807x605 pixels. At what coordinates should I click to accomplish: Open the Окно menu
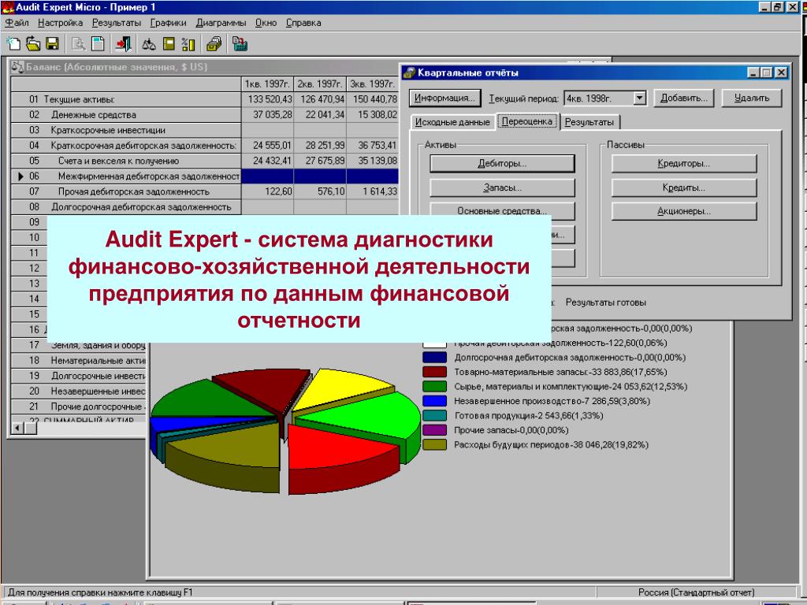266,23
